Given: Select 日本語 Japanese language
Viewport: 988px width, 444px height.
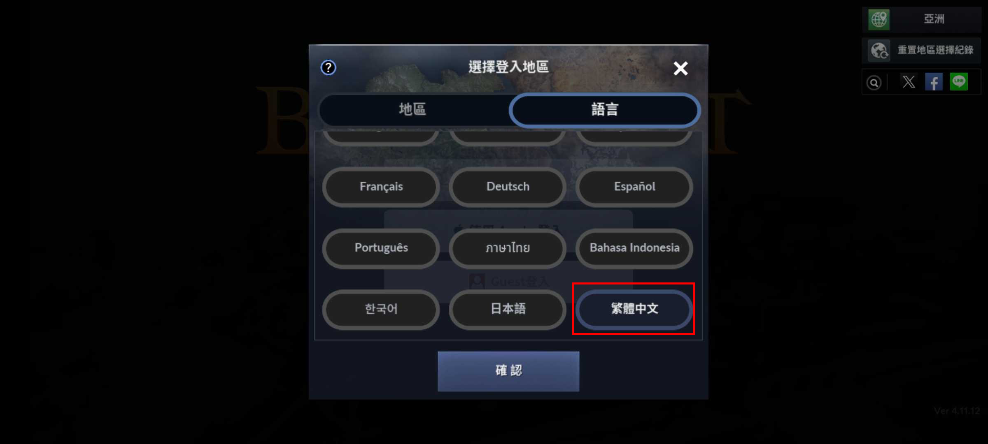Looking at the screenshot, I should tap(508, 309).
